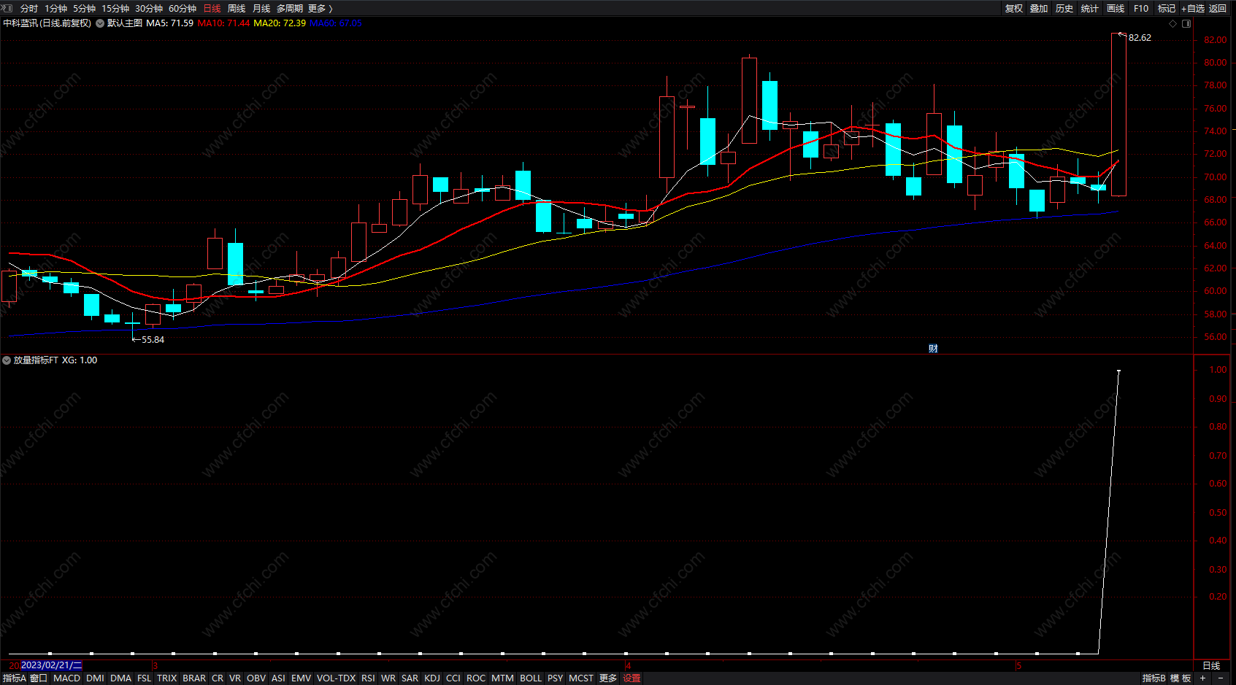Expand the 更多 indicators list in the bottom bar
Viewport: 1236px width, 685px height.
point(608,678)
